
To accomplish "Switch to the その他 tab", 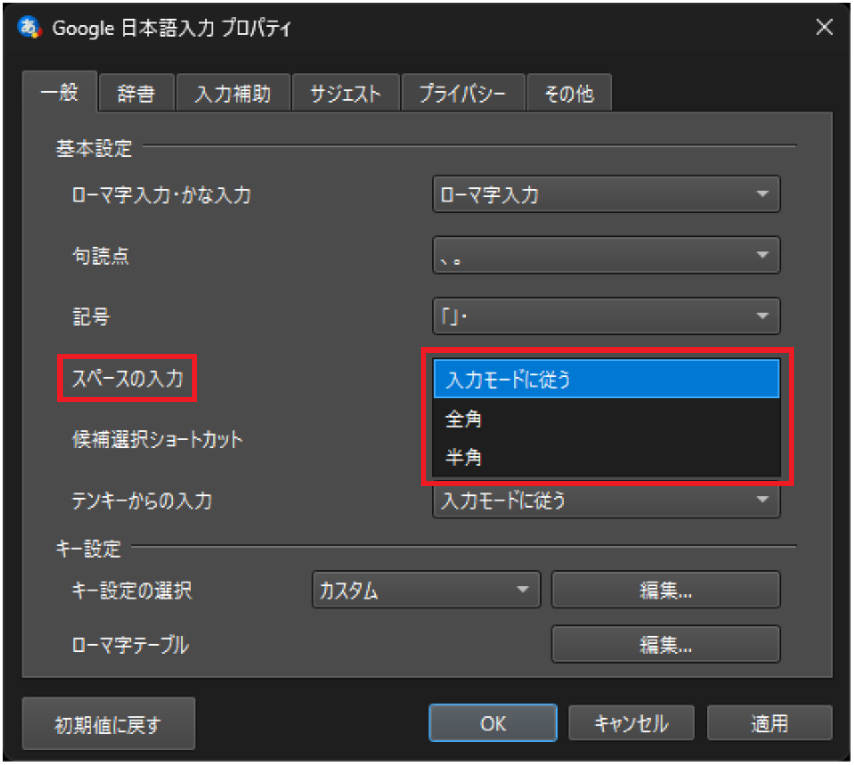I will tap(569, 93).
